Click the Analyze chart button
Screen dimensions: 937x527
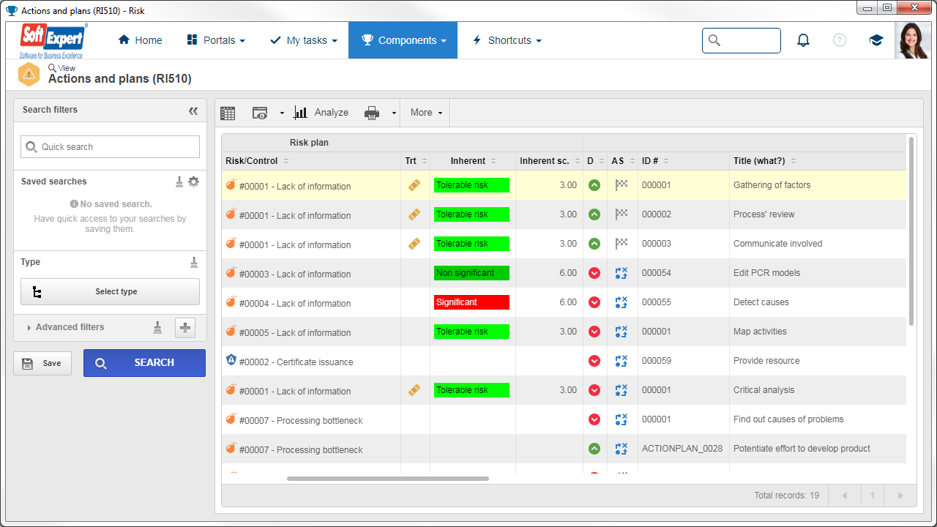321,113
